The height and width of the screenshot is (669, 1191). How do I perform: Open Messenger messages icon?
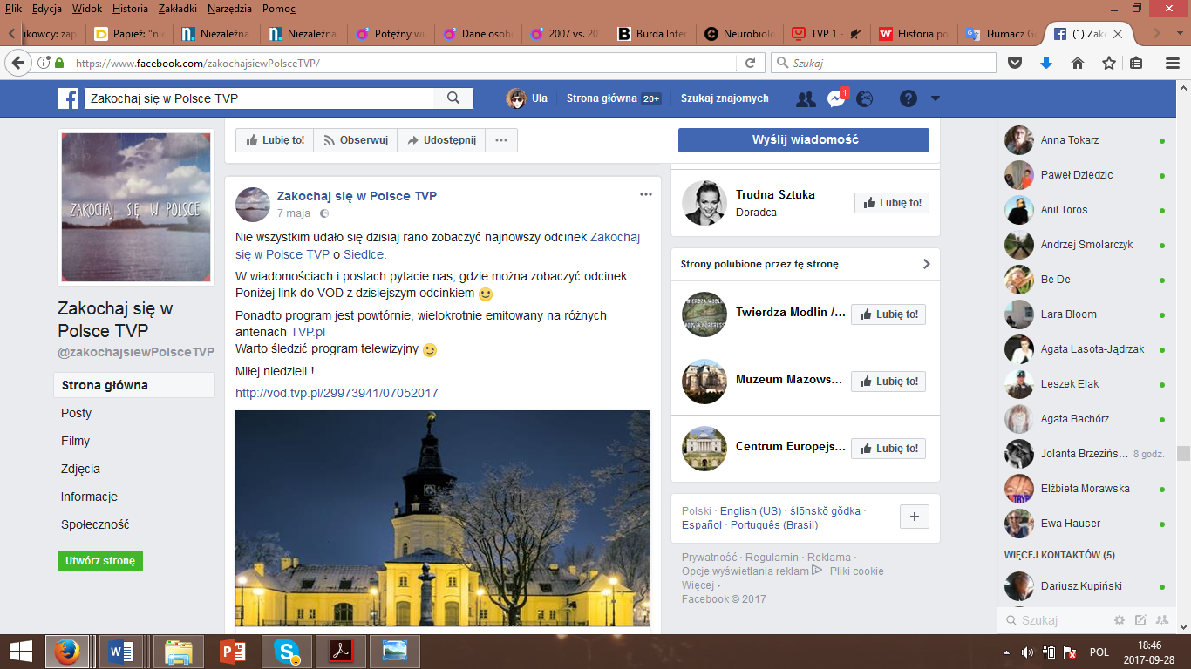coord(835,98)
